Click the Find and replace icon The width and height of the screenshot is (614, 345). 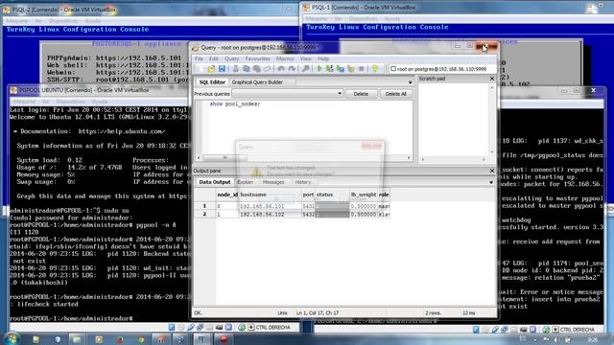(305, 69)
